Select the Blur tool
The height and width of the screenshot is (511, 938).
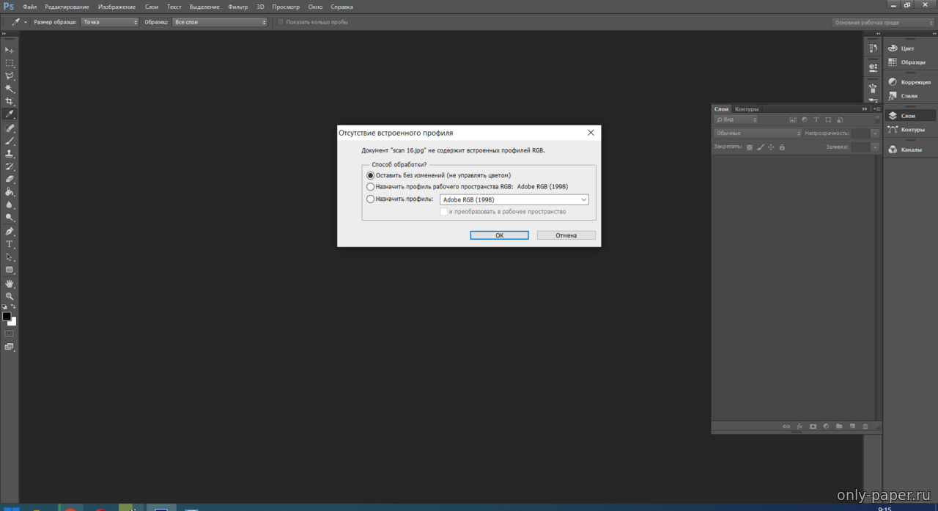click(10, 205)
